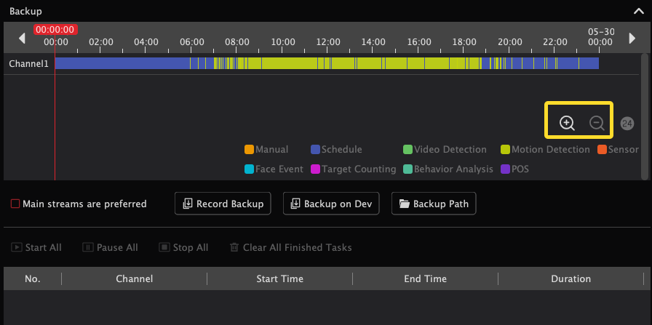The image size is (652, 325).
Task: Click the red 00:00:00 playhead marker
Action: [56, 30]
